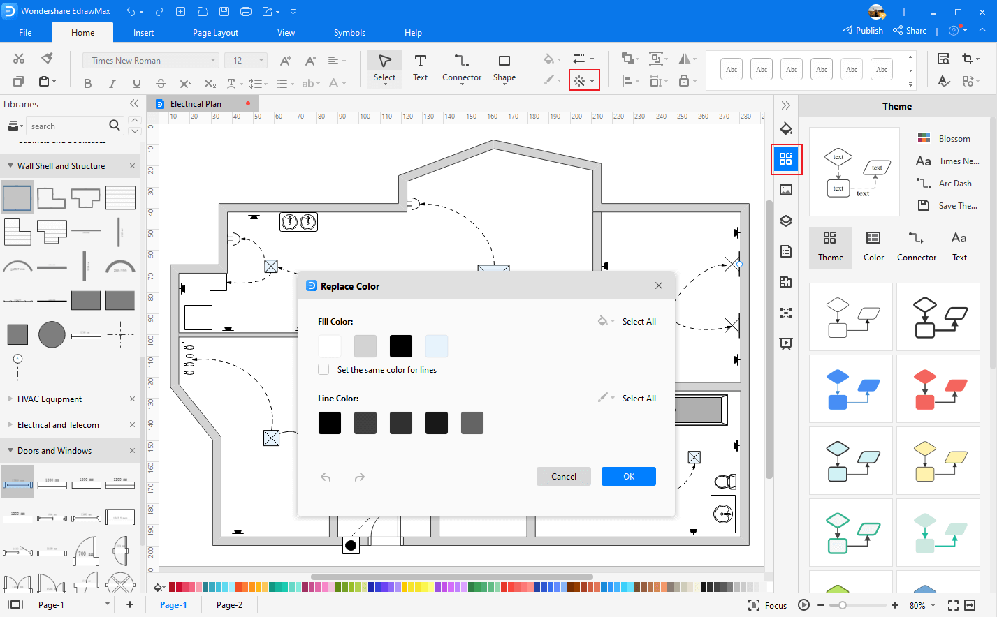Open Fill Color picker dropdown in dialog
This screenshot has height=617, width=997.
point(606,321)
